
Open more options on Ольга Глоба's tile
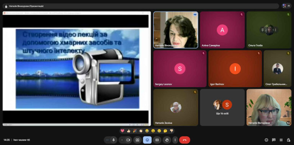(x=276, y=30)
